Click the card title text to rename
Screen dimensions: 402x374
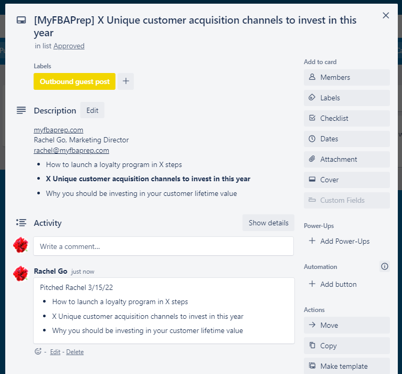pos(195,26)
